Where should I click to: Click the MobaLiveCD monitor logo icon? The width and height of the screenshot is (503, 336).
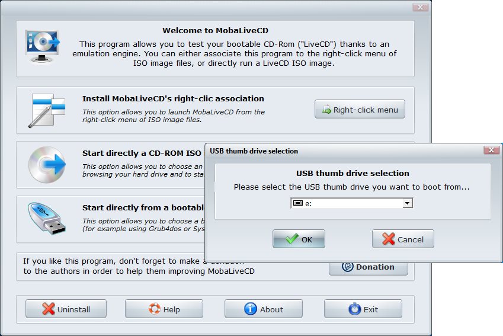point(42,47)
